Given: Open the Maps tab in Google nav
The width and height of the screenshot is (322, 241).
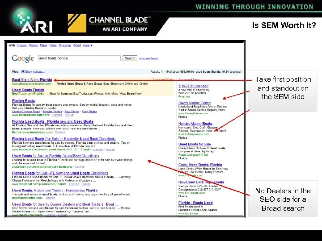Looking at the screenshot, I should click(x=43, y=45).
